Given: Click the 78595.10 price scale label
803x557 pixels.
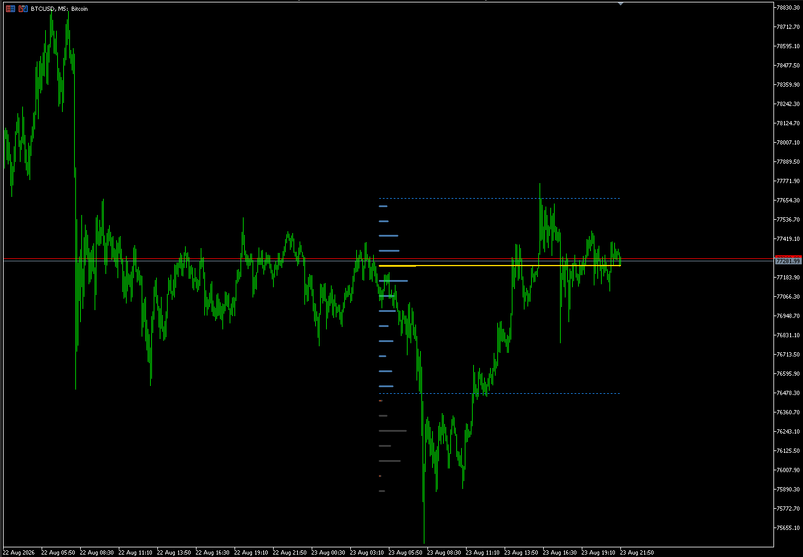Looking at the screenshot, I should [789, 46].
